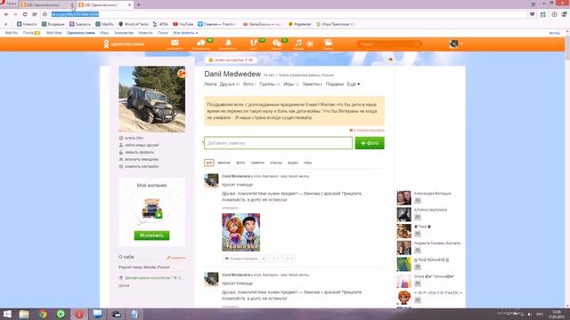This screenshot has width=570, height=320.
Task: Click the heart bookmark icon in address bar
Action: click(x=533, y=14)
